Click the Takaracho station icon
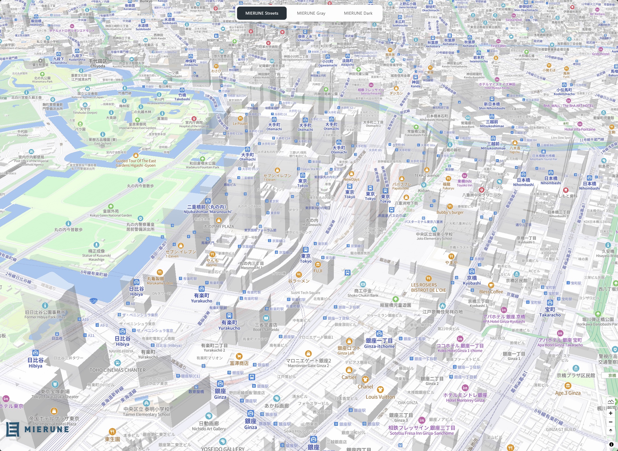 550,303
